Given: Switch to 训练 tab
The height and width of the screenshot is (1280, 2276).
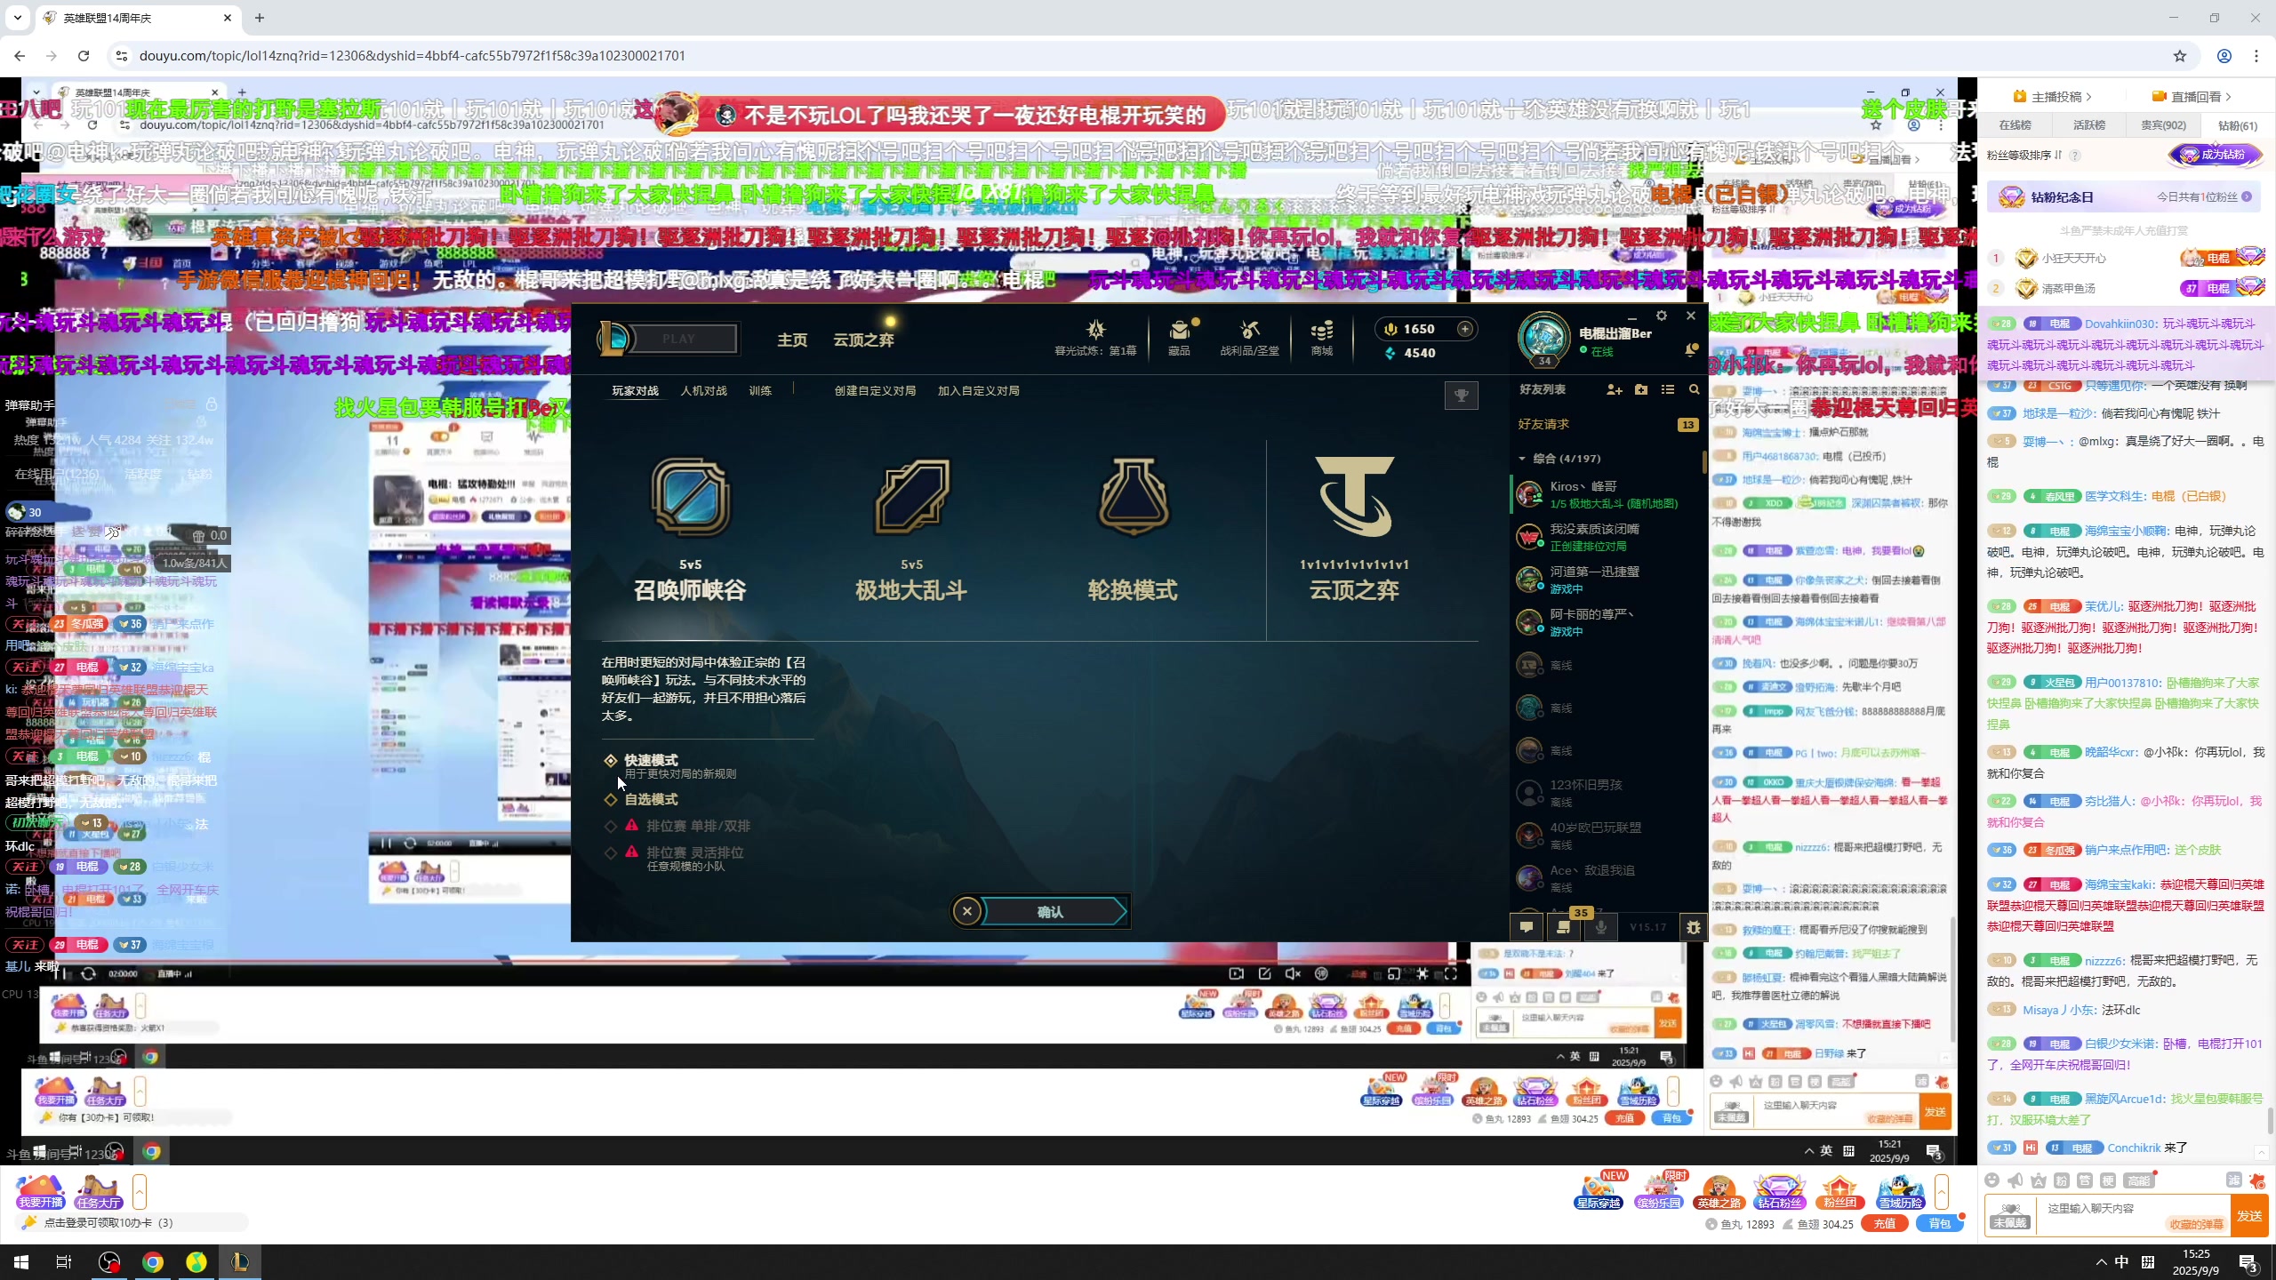Looking at the screenshot, I should pos(760,390).
